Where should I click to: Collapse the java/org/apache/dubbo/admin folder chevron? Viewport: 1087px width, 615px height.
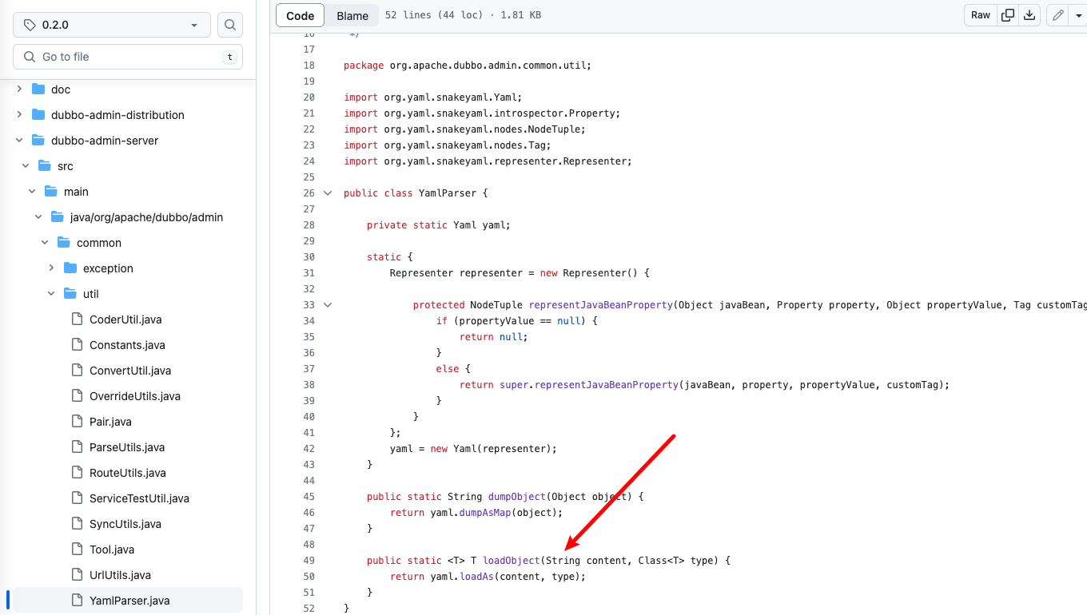coord(38,217)
